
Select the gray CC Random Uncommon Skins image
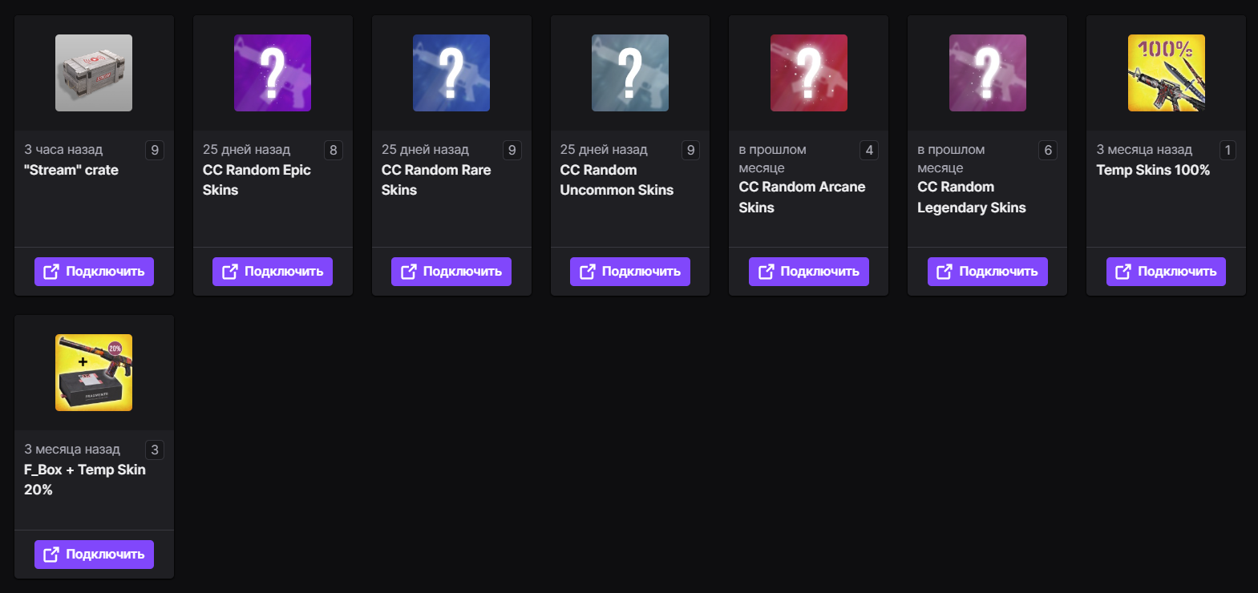(630, 73)
